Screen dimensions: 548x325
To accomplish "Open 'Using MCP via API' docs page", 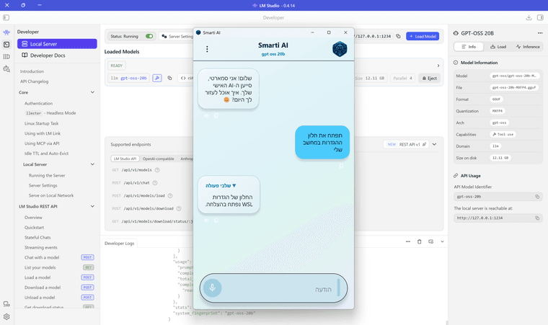I will [x=42, y=143].
